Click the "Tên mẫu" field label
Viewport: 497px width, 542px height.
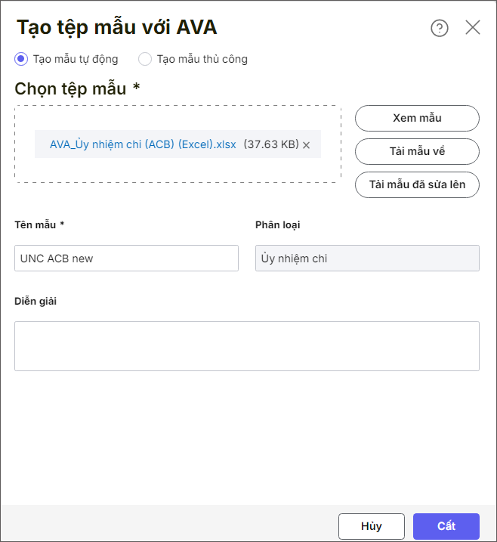[x=39, y=225]
